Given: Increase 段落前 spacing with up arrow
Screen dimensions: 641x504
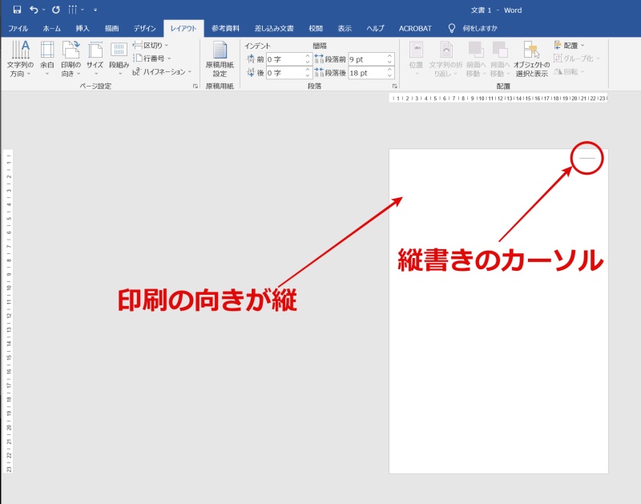Looking at the screenshot, I should point(390,56).
